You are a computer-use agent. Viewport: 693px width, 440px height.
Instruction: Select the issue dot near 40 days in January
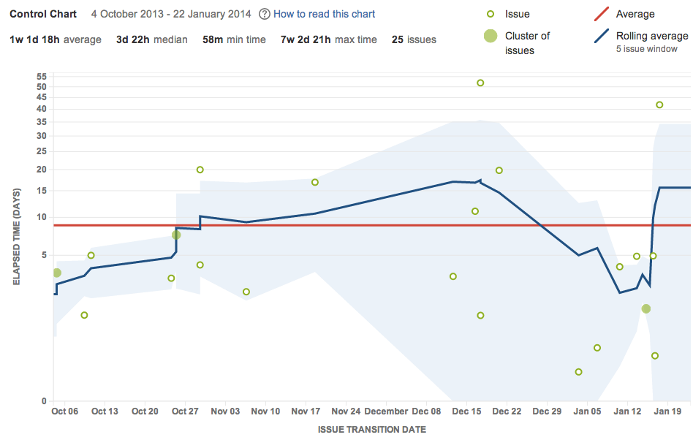click(659, 105)
